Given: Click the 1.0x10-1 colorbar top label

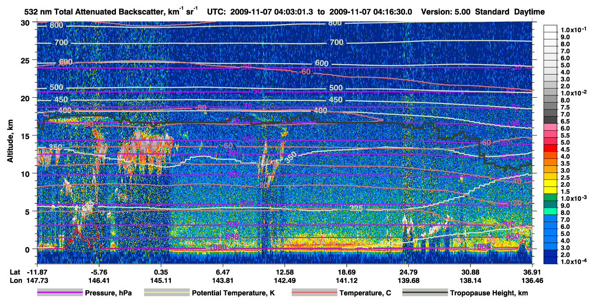Looking at the screenshot, I should point(574,30).
